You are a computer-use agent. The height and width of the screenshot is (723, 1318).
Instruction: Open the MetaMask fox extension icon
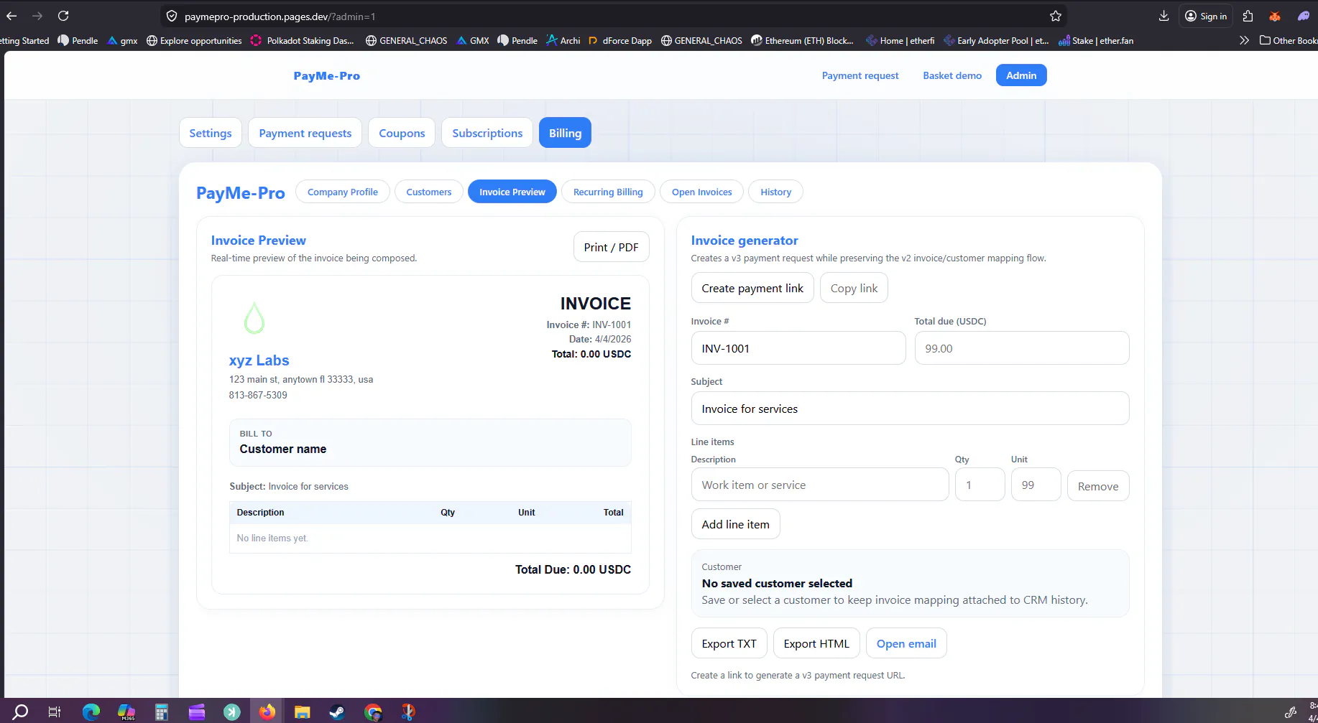pyautogui.click(x=1275, y=16)
